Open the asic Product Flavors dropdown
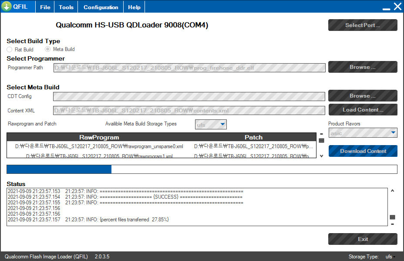The height and width of the screenshot is (261, 404). tap(363, 133)
